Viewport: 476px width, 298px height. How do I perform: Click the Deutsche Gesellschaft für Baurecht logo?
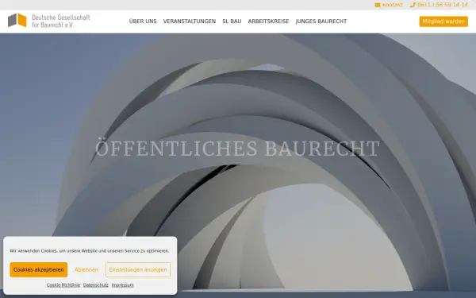[49, 21]
